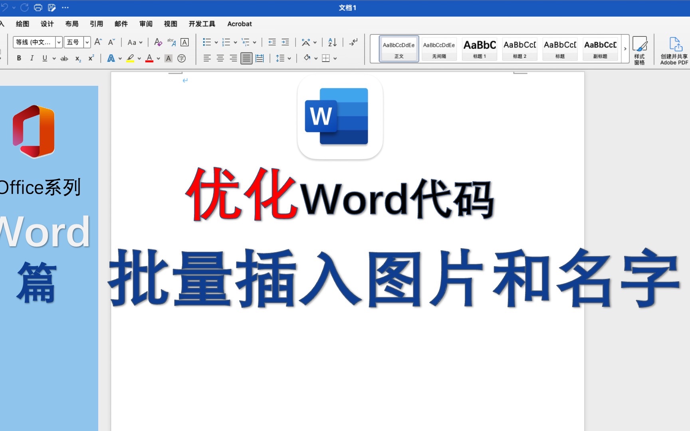Open the font size dropdown
Image resolution: width=690 pixels, height=431 pixels.
click(x=87, y=42)
